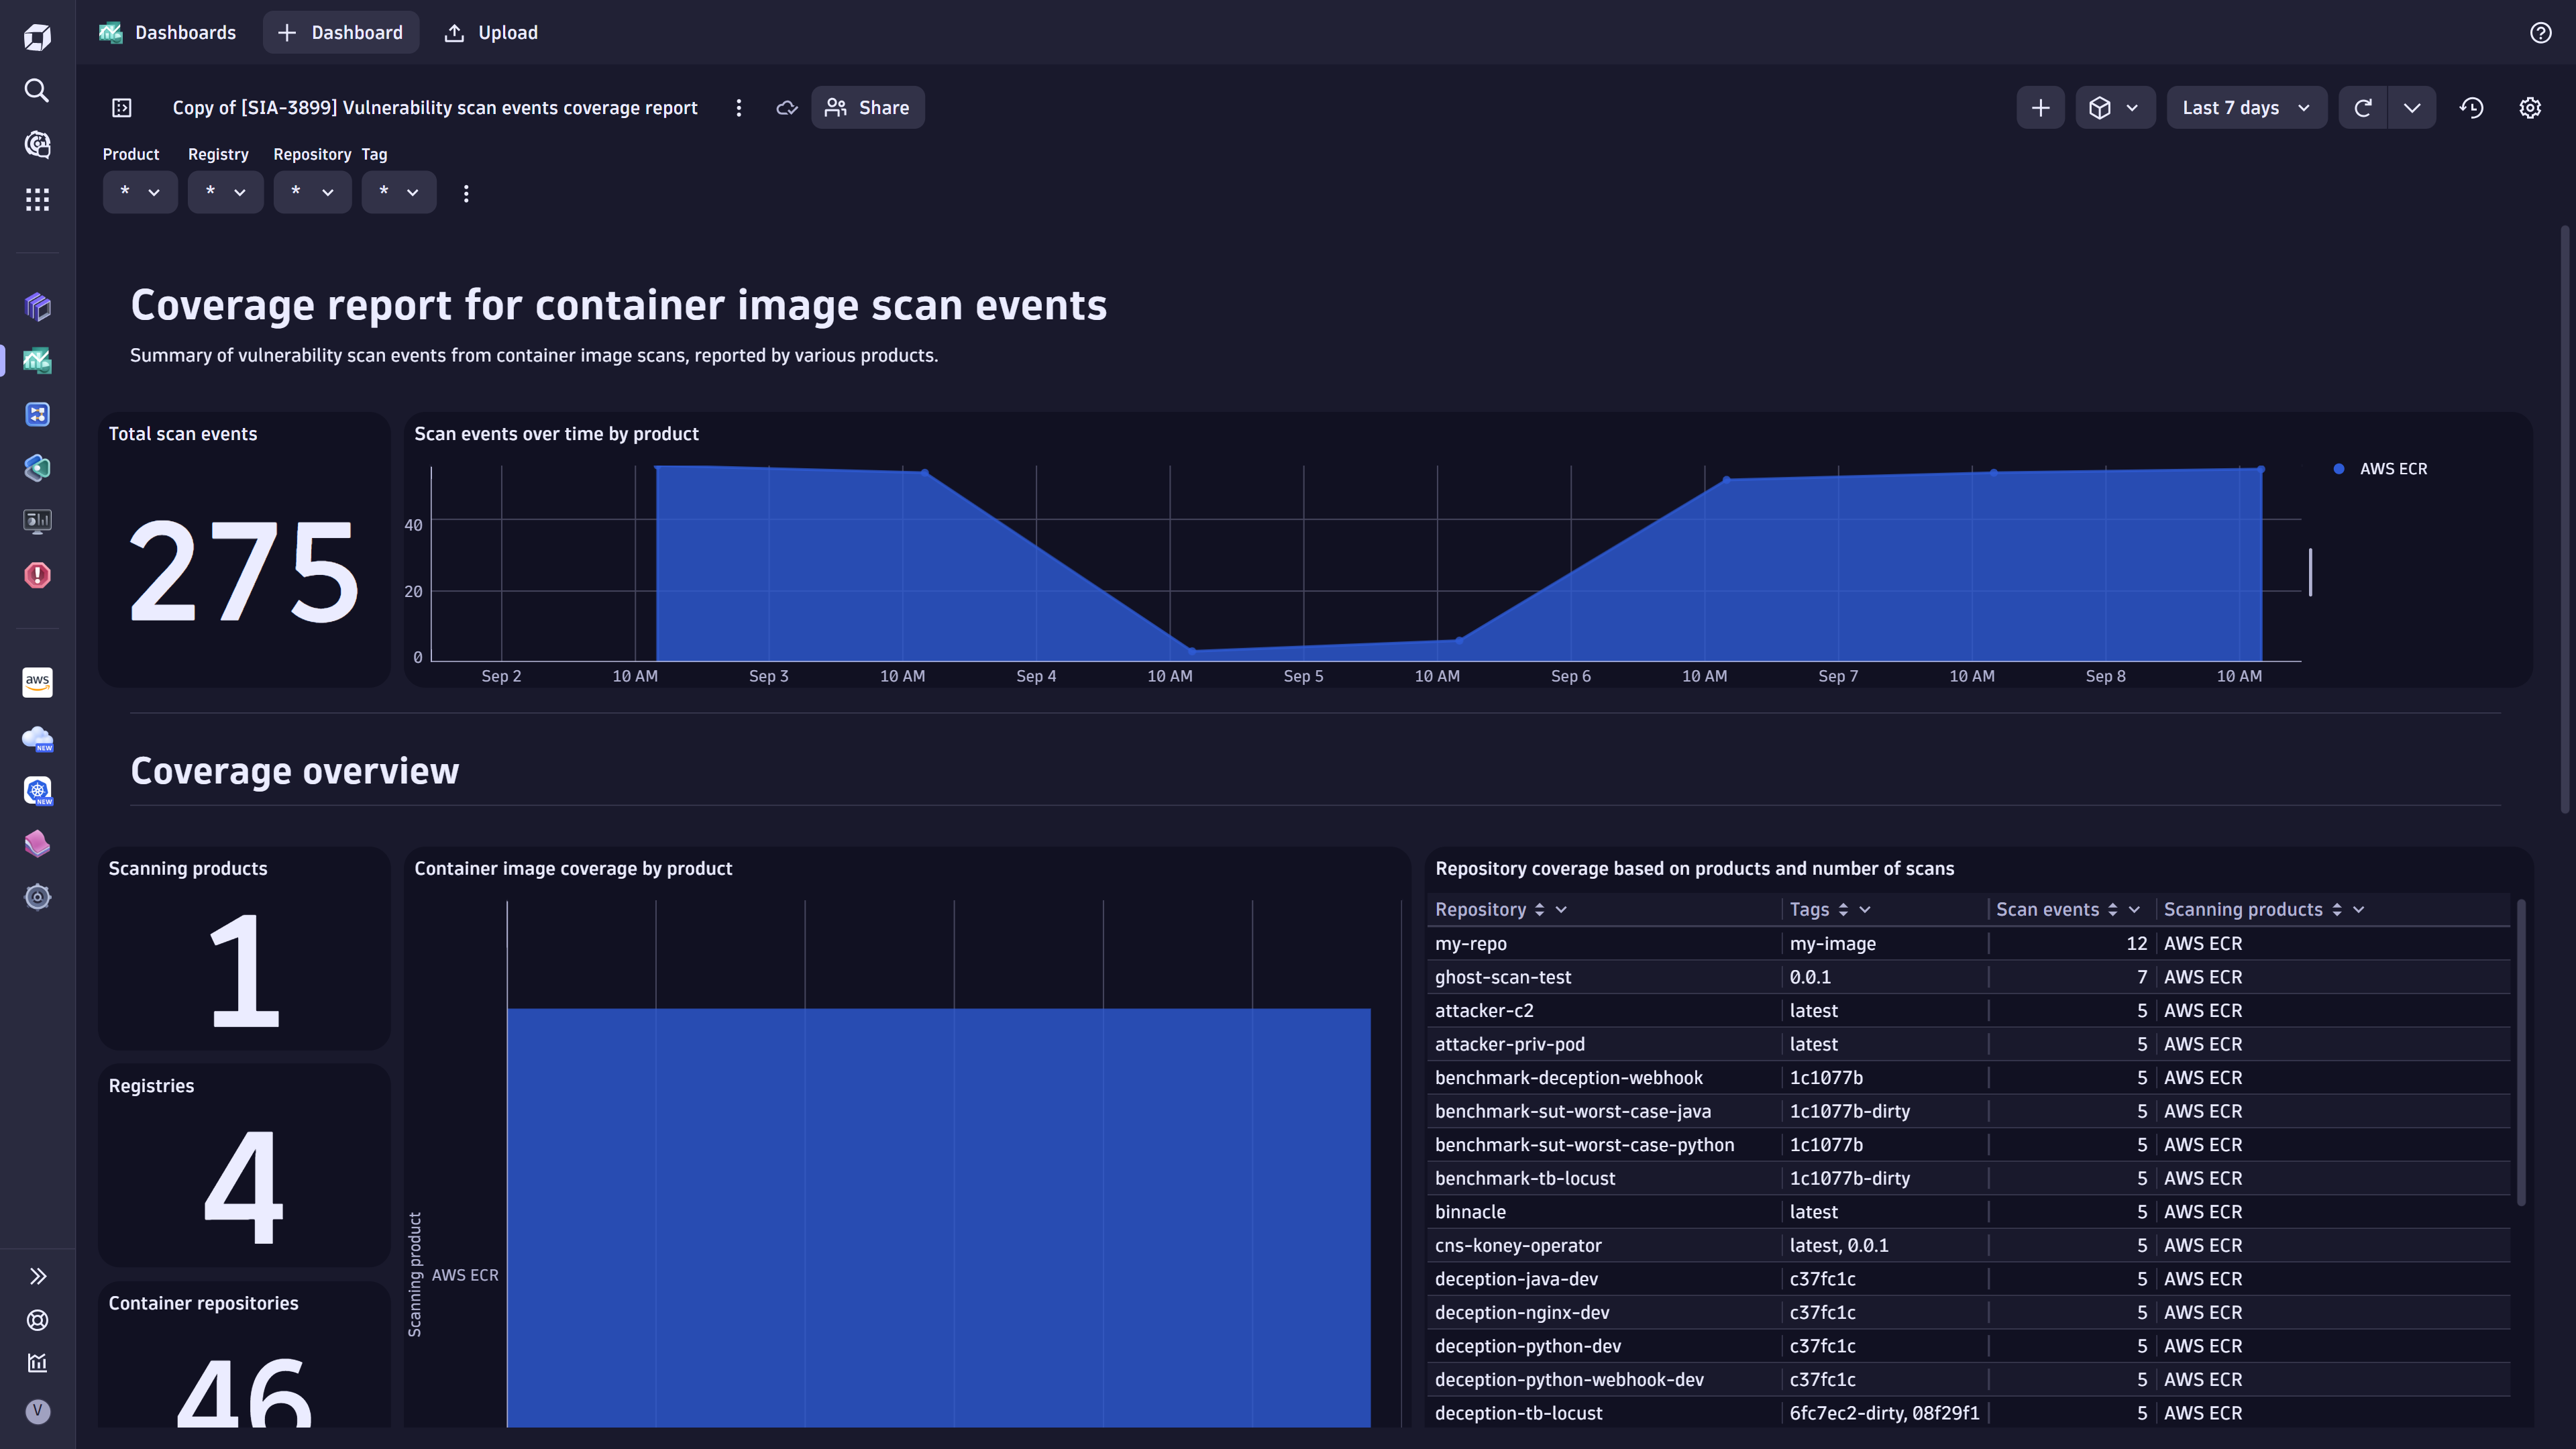Open the red alert Problems app icon

37,575
